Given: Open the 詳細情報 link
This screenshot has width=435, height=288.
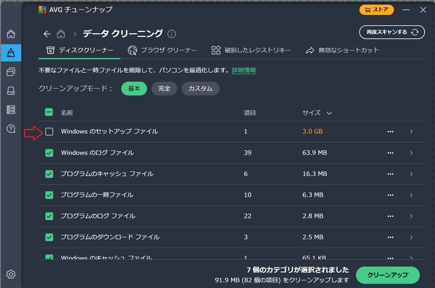Looking at the screenshot, I should [244, 70].
